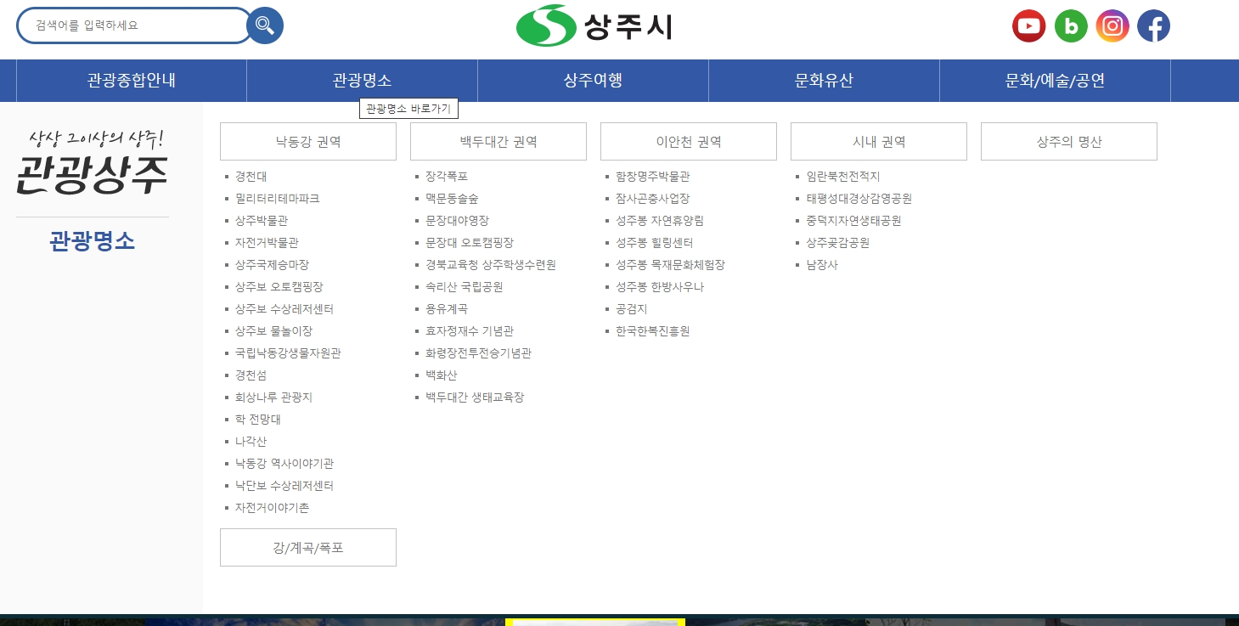Open the 관광종합안내 menu
Image resolution: width=1239 pixels, height=626 pixels.
[131, 80]
